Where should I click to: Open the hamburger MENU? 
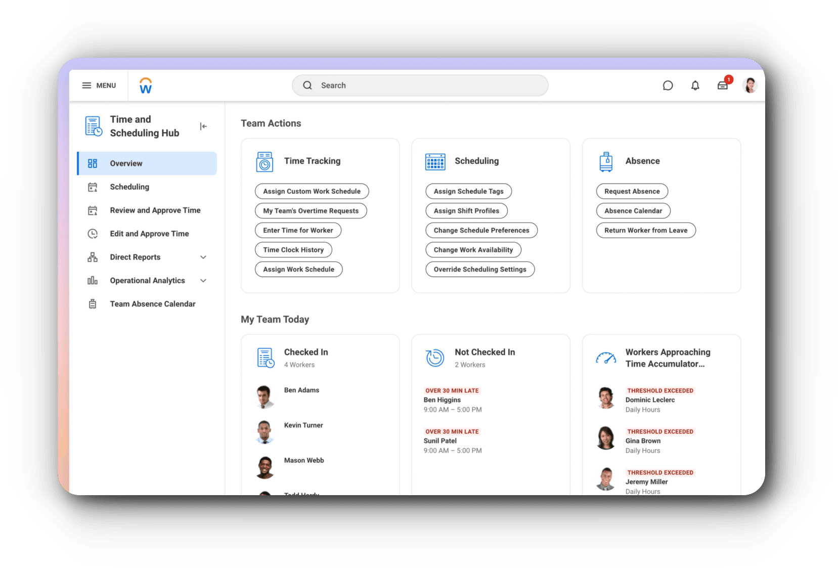point(99,85)
